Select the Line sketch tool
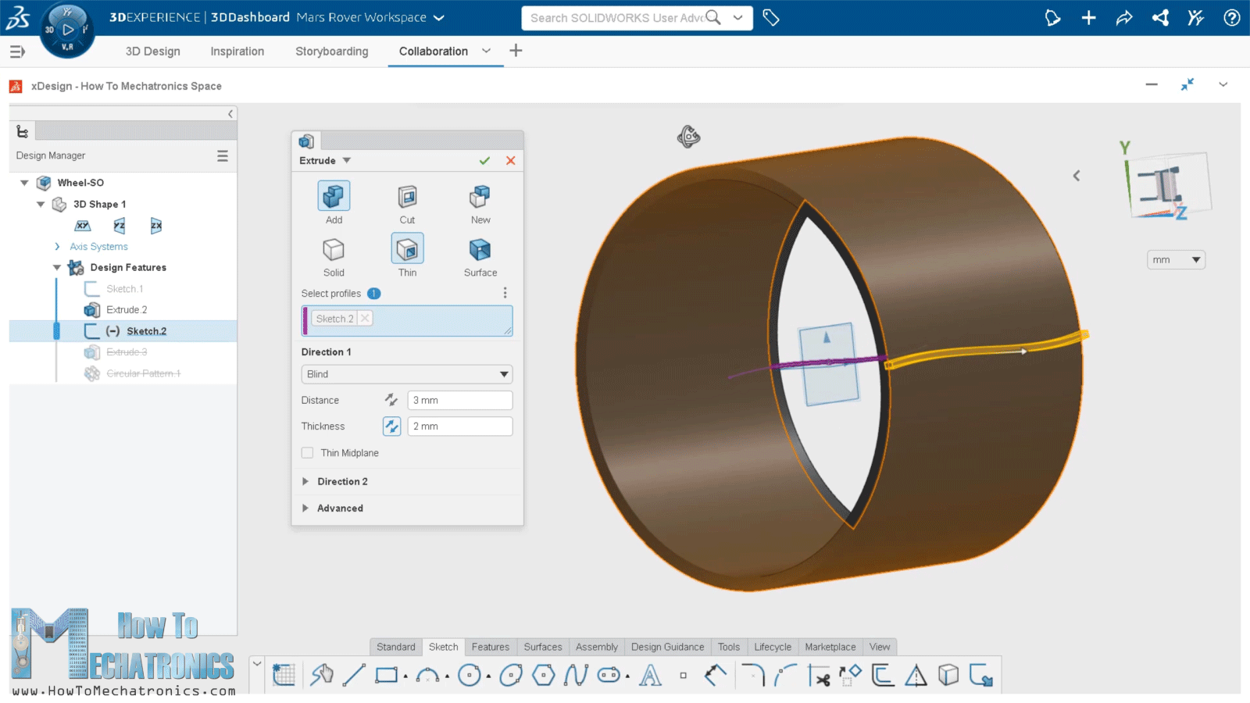 pyautogui.click(x=354, y=675)
